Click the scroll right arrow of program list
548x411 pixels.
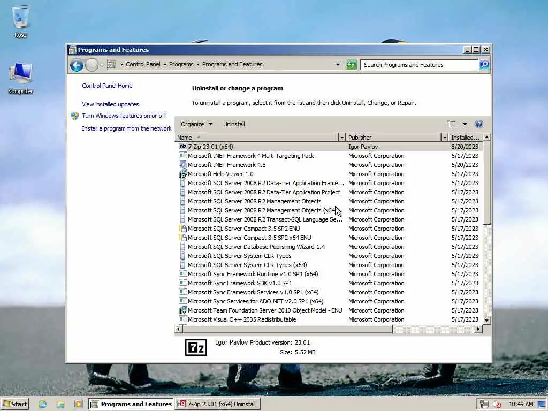(x=478, y=329)
